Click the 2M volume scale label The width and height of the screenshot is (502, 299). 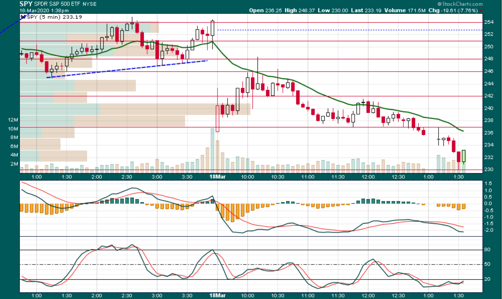coord(14,164)
